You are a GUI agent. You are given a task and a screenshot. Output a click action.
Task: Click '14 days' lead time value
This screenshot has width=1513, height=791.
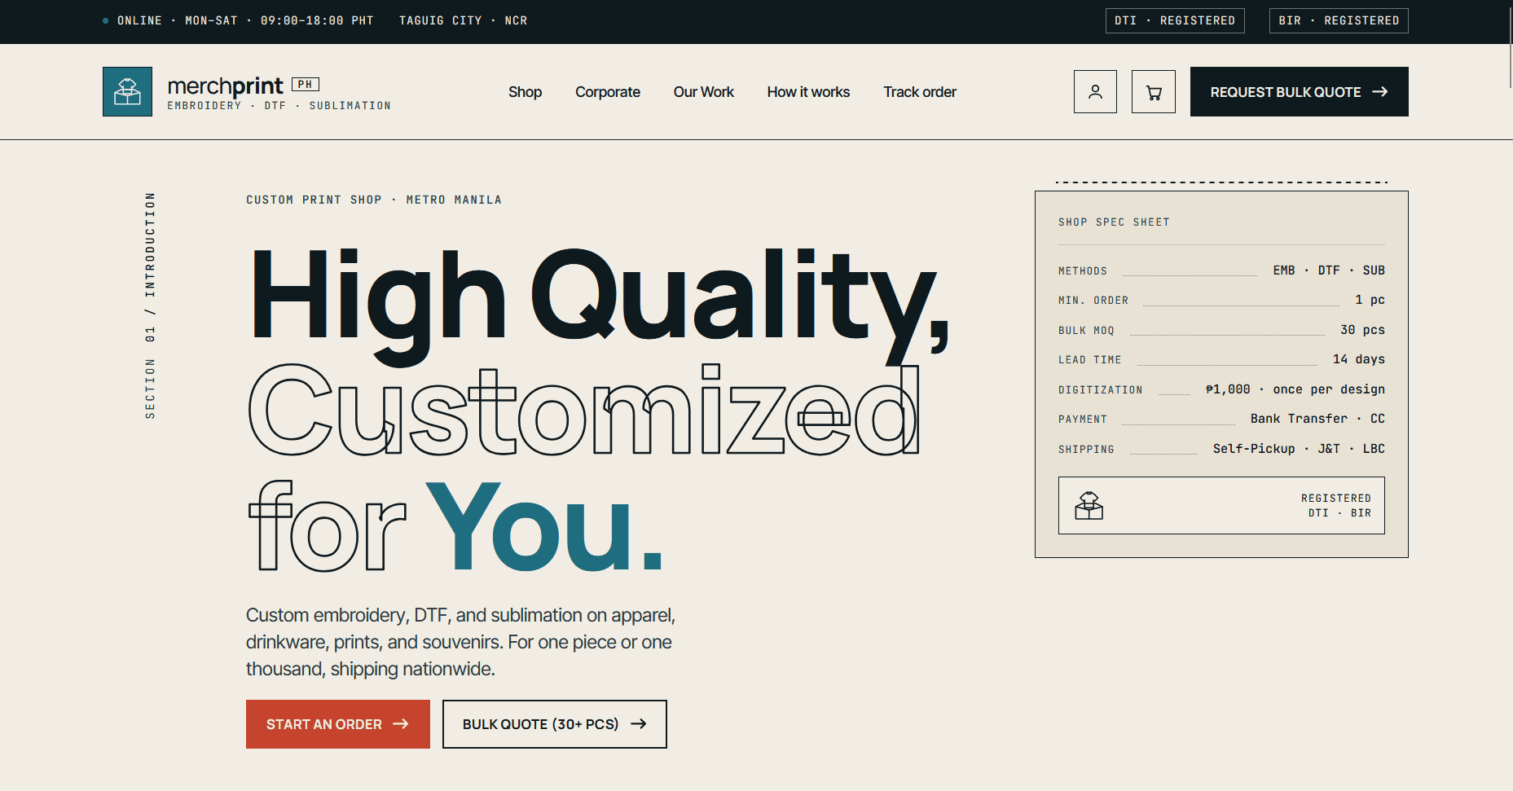pyautogui.click(x=1358, y=359)
